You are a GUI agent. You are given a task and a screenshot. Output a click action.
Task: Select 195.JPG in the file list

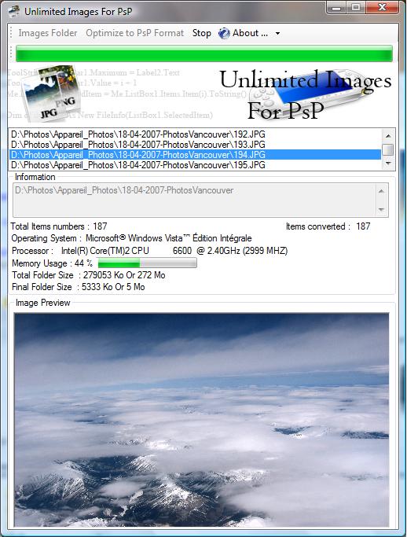tap(195, 165)
